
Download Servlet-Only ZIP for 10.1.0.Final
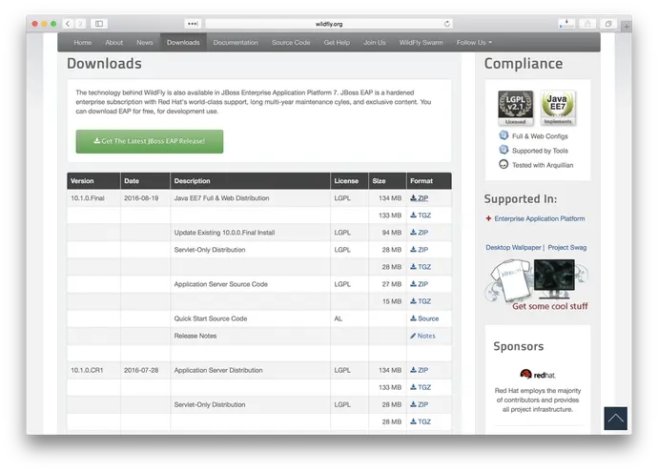(x=420, y=250)
